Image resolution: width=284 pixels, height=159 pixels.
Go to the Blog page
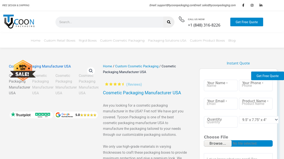(x=232, y=41)
